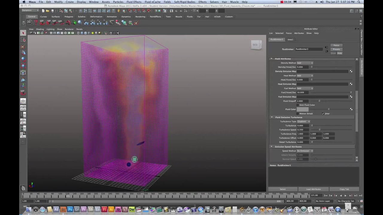The image size is (383, 215).
Task: Collapse the Fluid Emission Turbulence section
Action: pyautogui.click(x=272, y=117)
